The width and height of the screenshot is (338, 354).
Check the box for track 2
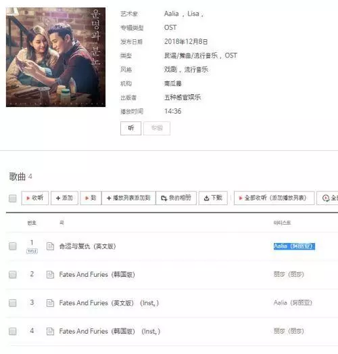coord(13,275)
